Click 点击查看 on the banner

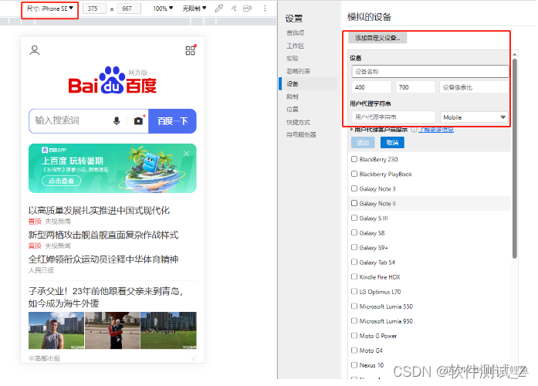61,181
